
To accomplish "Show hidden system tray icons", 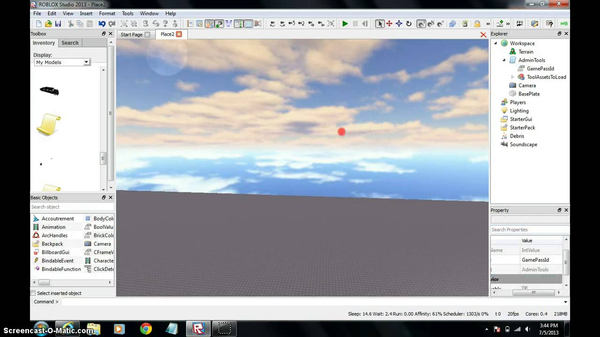I will click(486, 329).
